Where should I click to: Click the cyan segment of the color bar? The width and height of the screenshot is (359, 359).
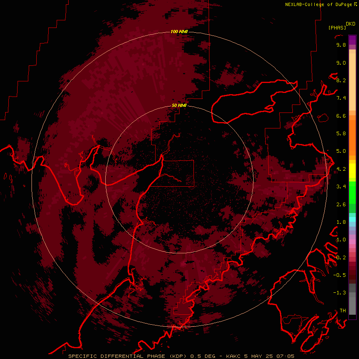352,219
